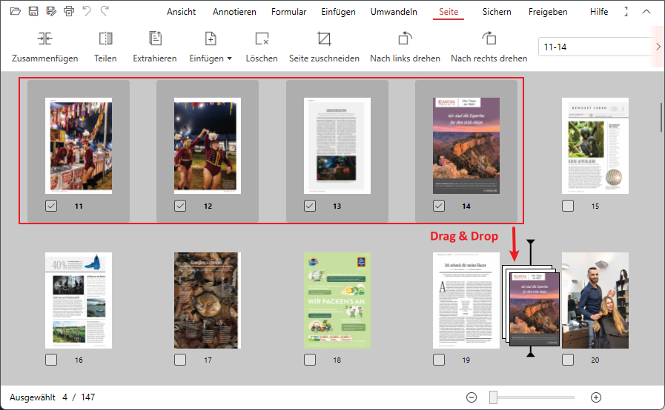Click arrow beside the 11-14 page range
This screenshot has width=665, height=410.
(x=658, y=47)
